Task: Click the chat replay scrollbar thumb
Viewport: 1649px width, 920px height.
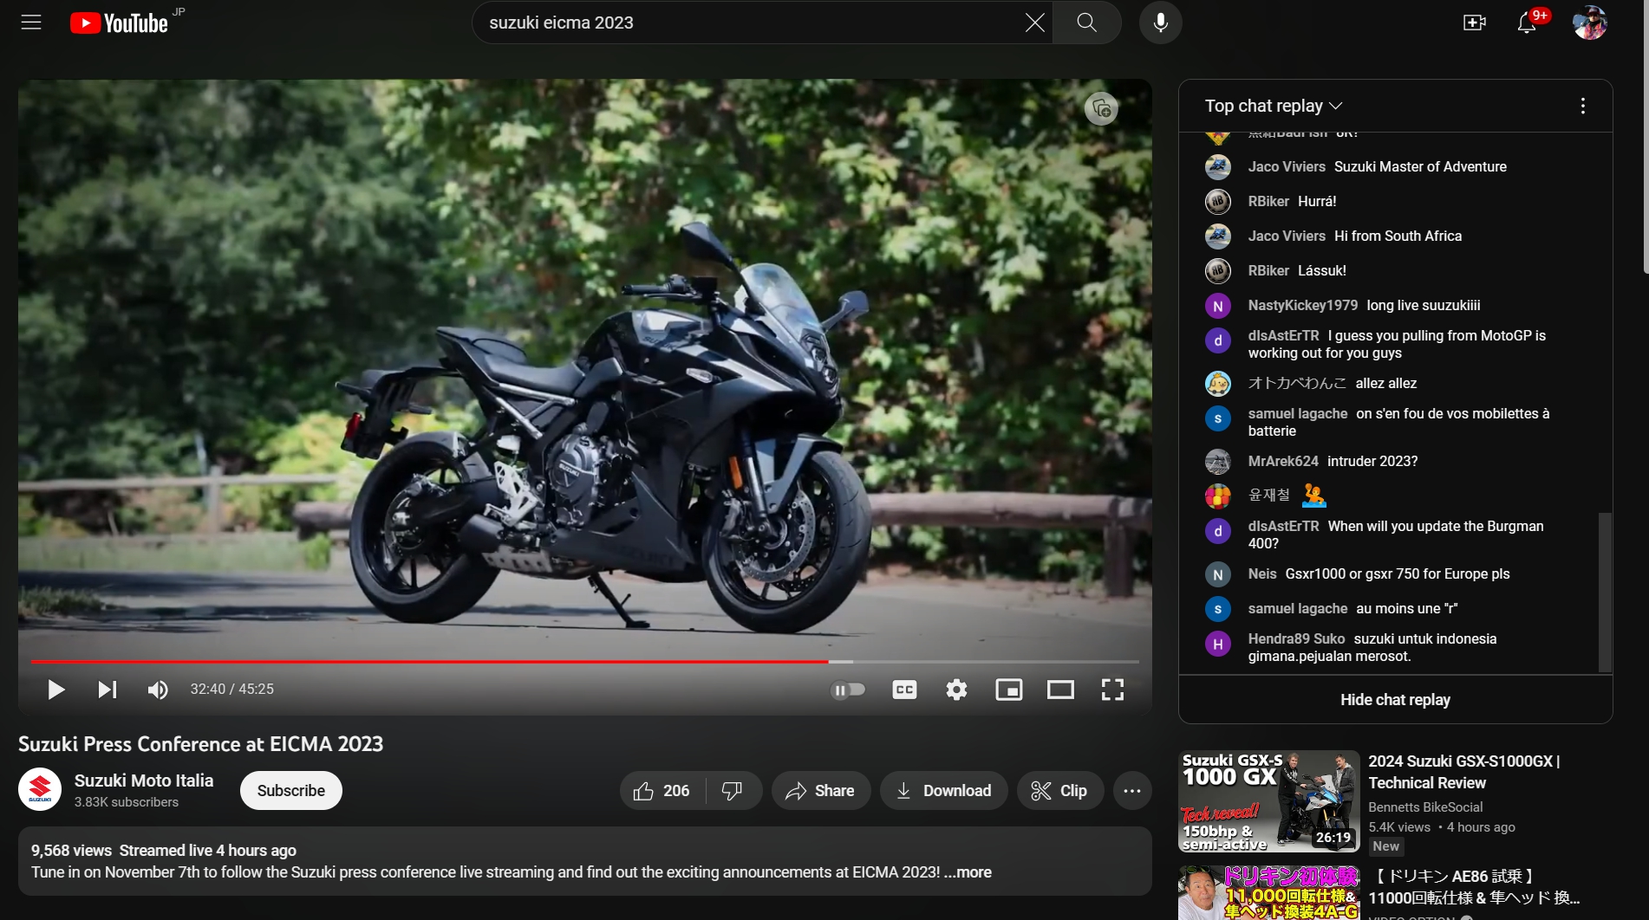Action: (x=1605, y=593)
